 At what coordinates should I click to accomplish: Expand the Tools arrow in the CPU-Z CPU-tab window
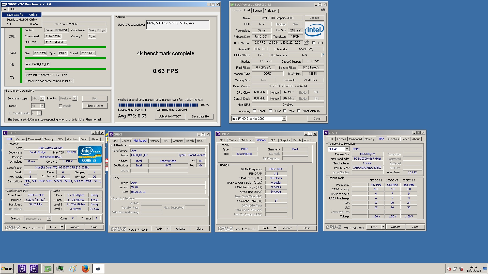point(62,227)
